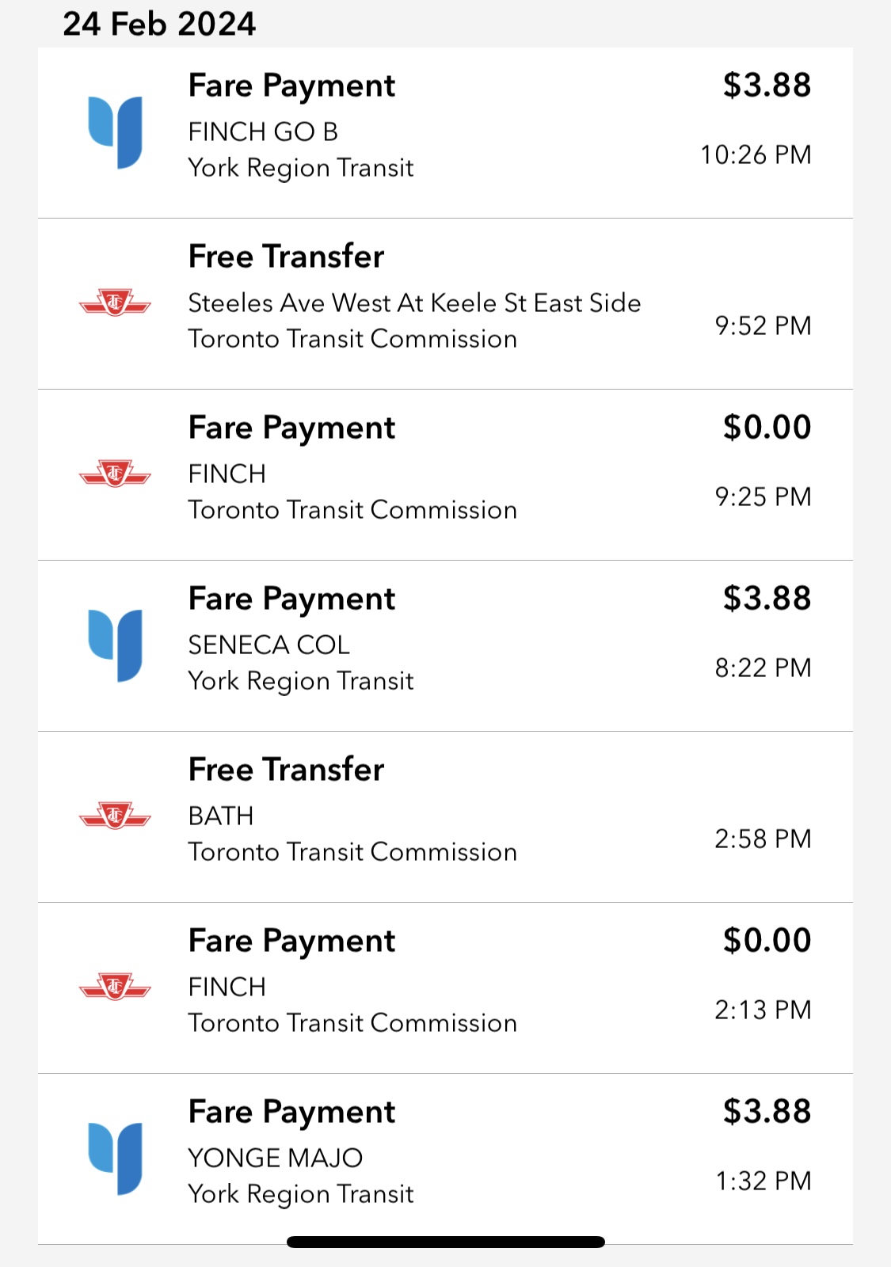Open the BATH Free Transfer entry title
The height and width of the screenshot is (1267, 891).
[286, 770]
